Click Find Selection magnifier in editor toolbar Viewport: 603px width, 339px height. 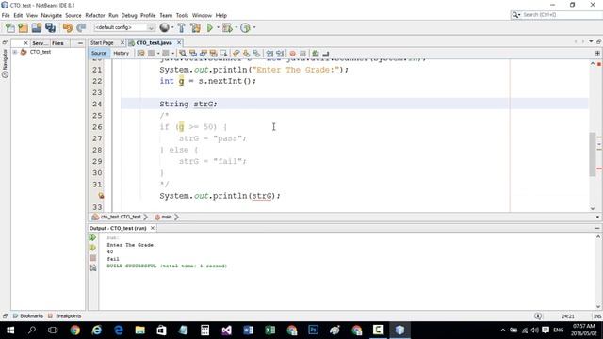(x=183, y=54)
